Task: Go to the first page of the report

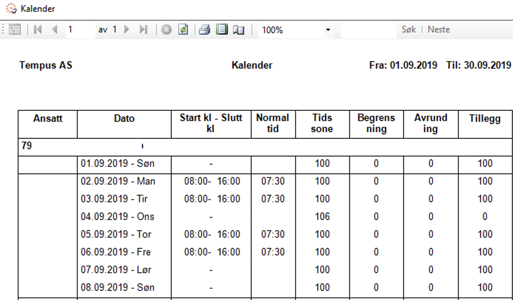Action: 38,30
